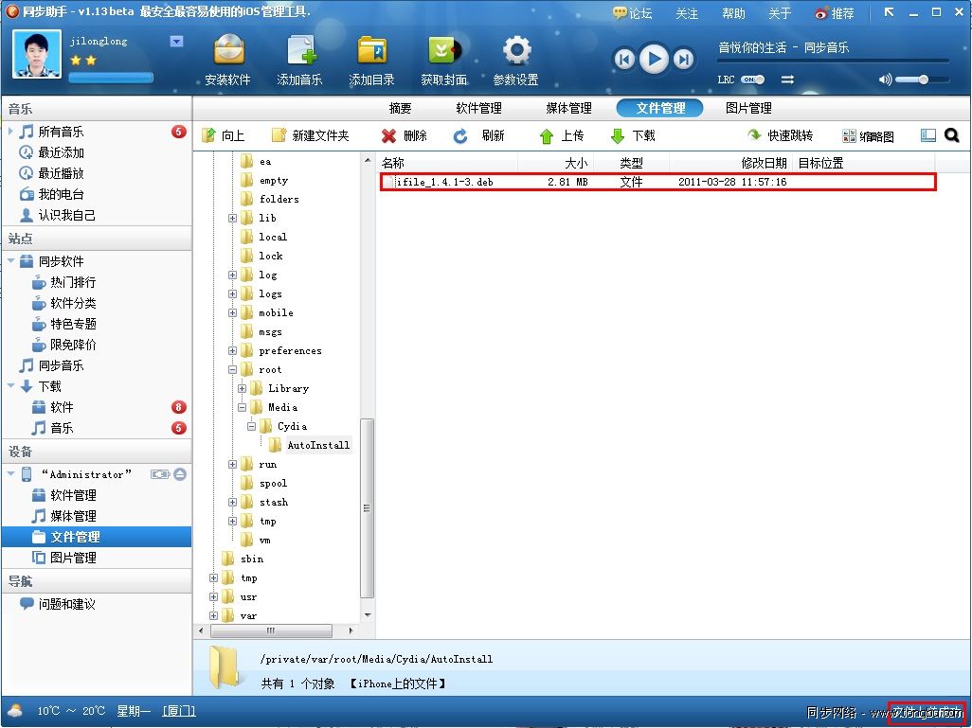Expand the Library folder node
Viewport: 972px width, 728px height.
242,388
